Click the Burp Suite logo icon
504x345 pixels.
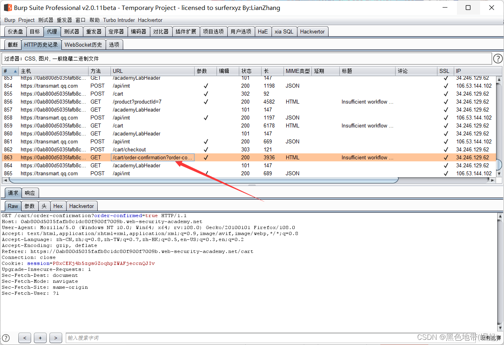[x=8, y=8]
